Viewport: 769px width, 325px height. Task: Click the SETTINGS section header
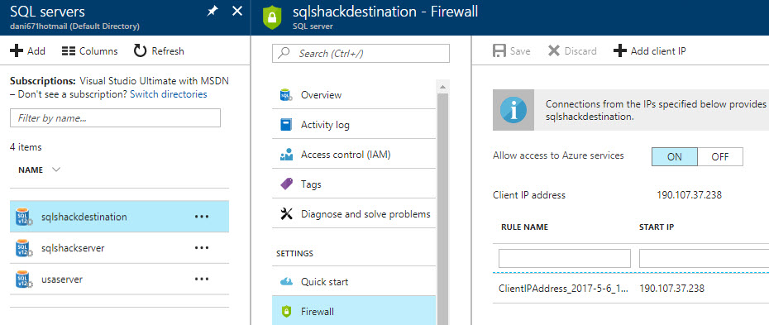[x=294, y=253]
